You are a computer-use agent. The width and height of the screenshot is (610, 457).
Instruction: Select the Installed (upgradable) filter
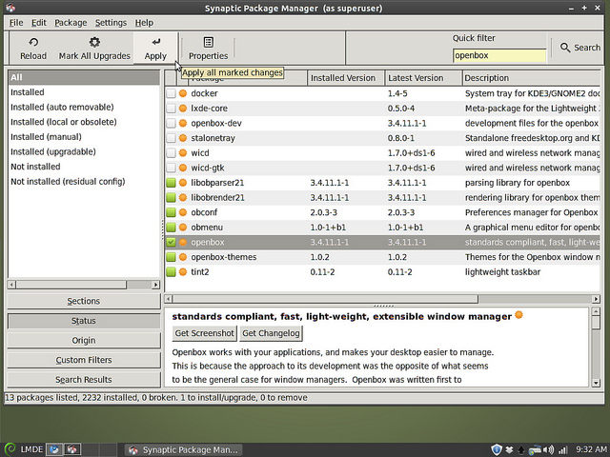[53, 151]
